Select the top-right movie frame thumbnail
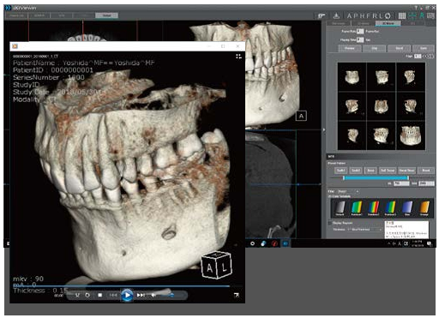The width and height of the screenshot is (439, 318). click(411, 77)
